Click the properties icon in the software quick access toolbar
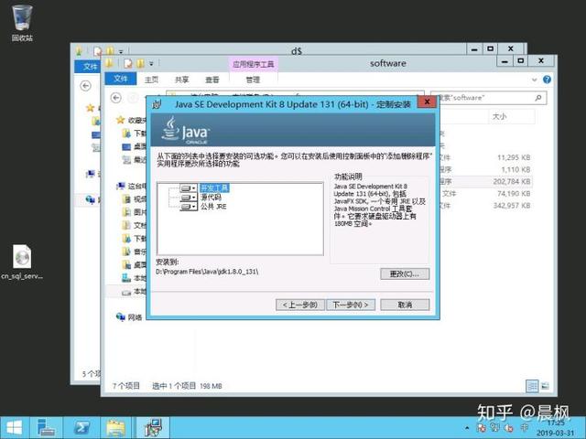Viewport: 586px width, 439px height. [128, 63]
